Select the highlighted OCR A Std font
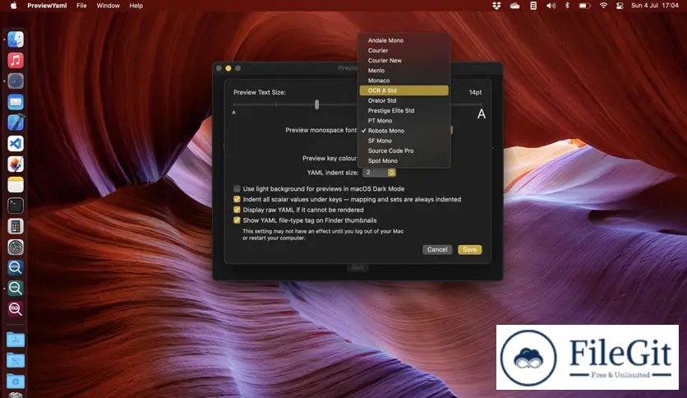 coord(404,90)
